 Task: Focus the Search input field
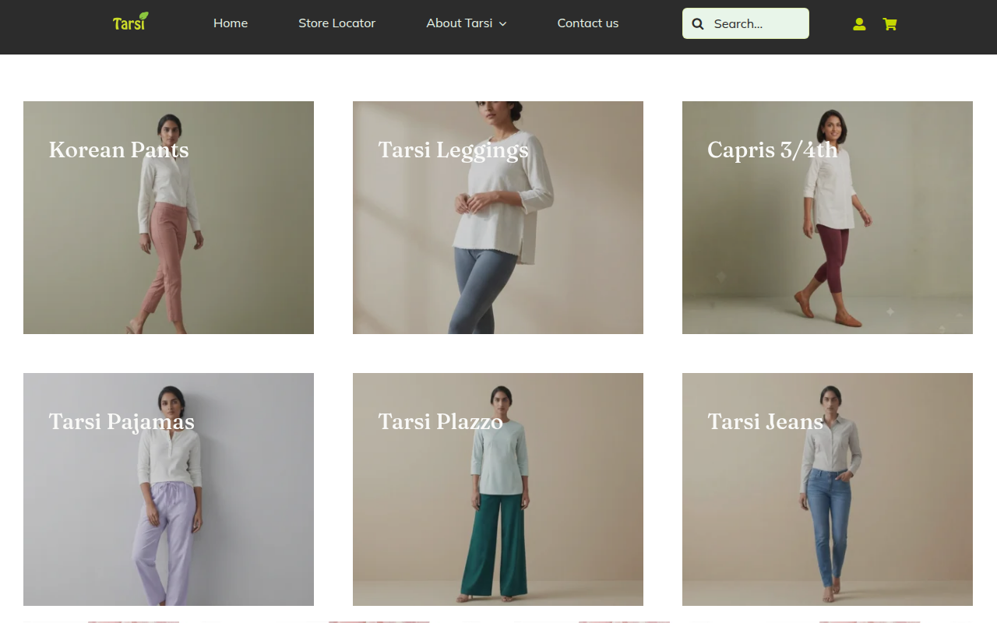click(x=745, y=23)
